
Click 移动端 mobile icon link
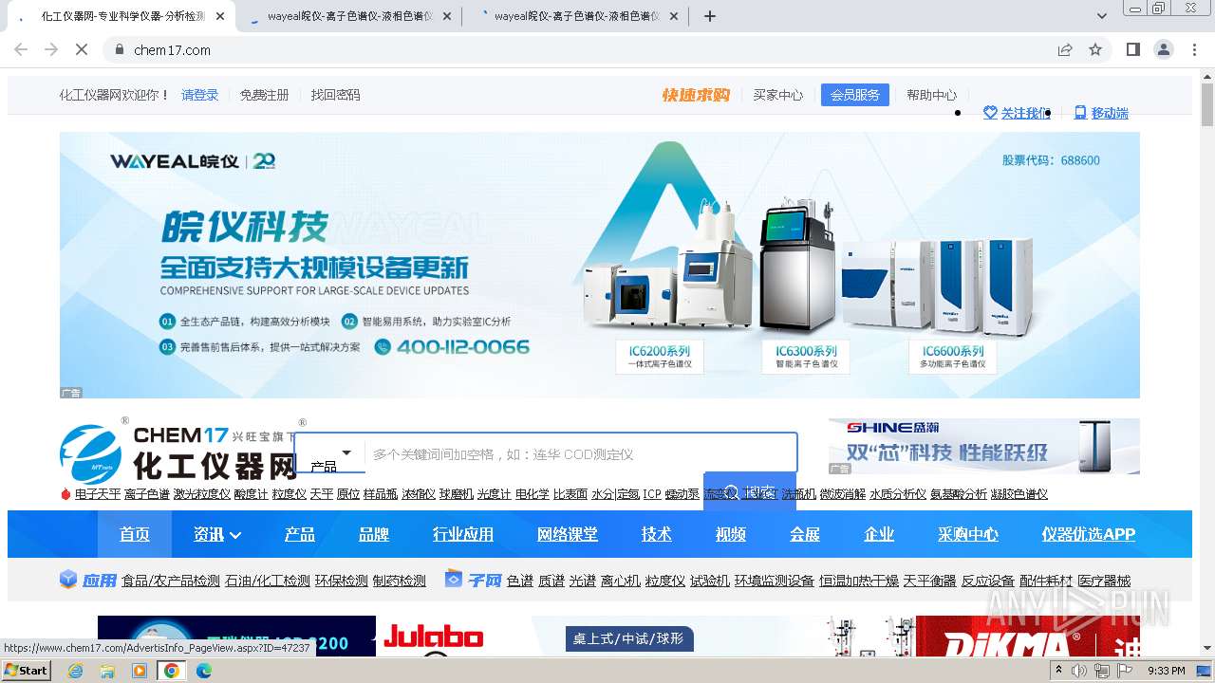pyautogui.click(x=1101, y=113)
